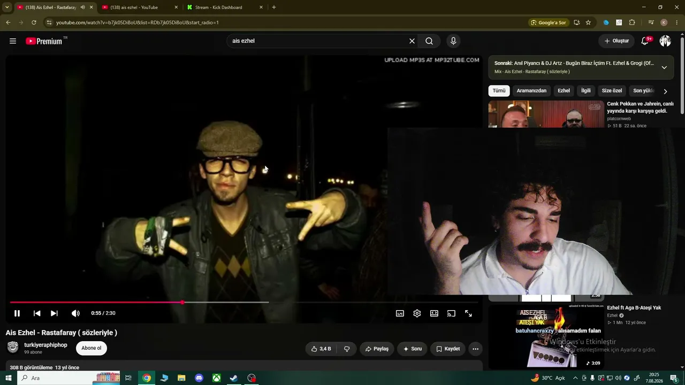Cast the video to a TV
Screen dimensions: 685x385
(451, 313)
